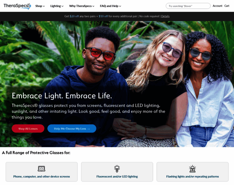Expand the Lighting menu chevron
The image size is (234, 185).
coord(63,6)
